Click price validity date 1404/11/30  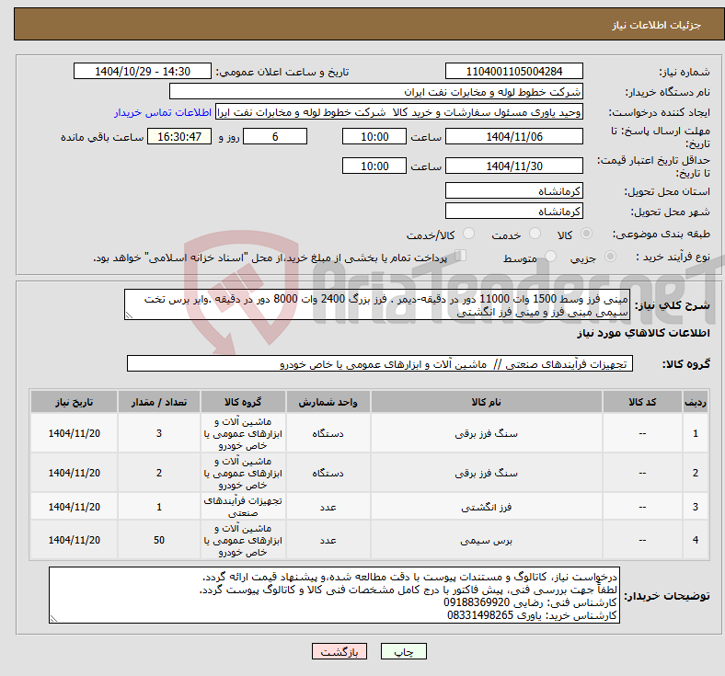[513, 166]
